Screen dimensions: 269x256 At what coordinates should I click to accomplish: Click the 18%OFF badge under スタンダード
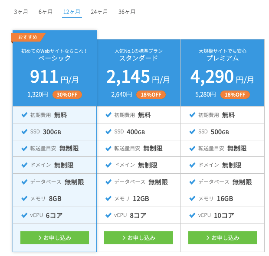pyautogui.click(x=151, y=94)
